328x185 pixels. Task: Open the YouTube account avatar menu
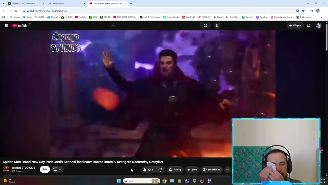[319, 25]
